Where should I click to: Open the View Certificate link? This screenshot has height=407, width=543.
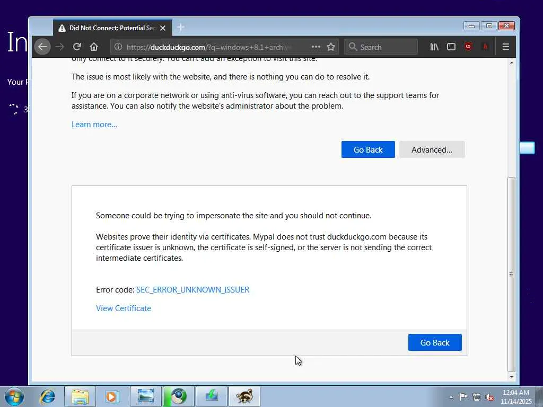point(124,308)
